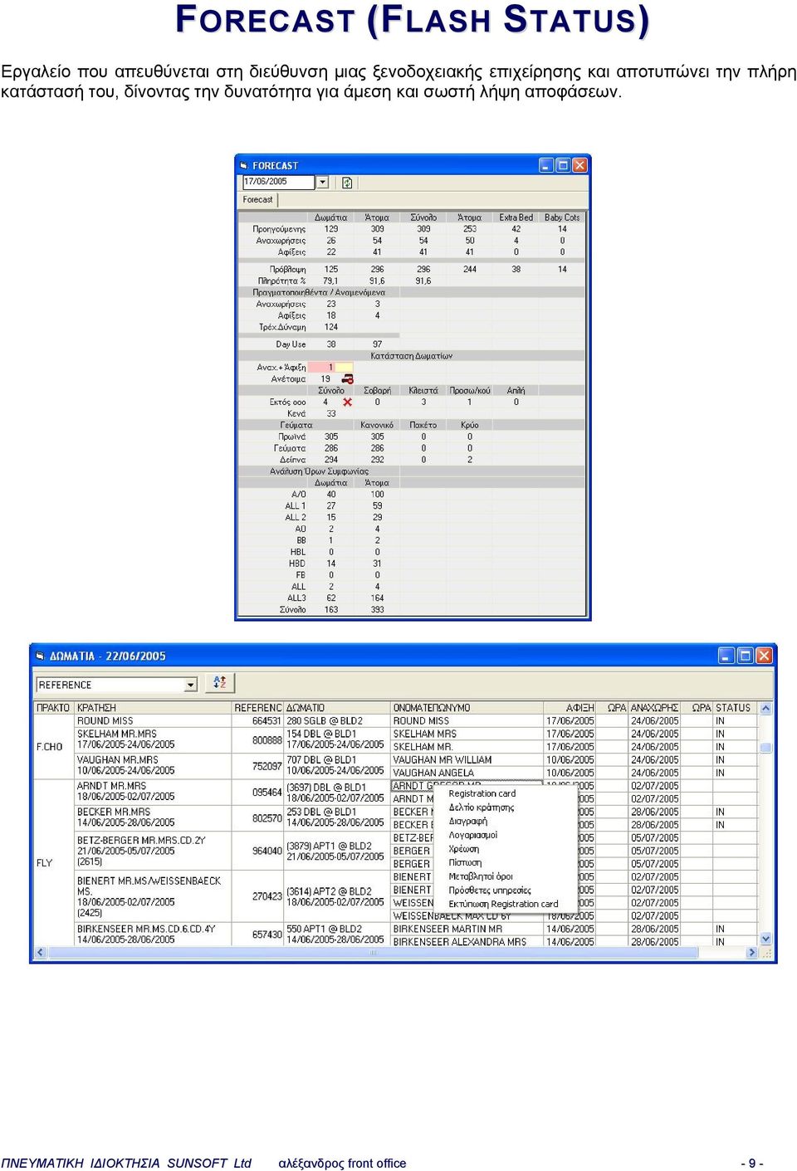Click the Τρέχ.Δύναμη row label
This screenshot has height=1171, width=797.
click(x=282, y=327)
